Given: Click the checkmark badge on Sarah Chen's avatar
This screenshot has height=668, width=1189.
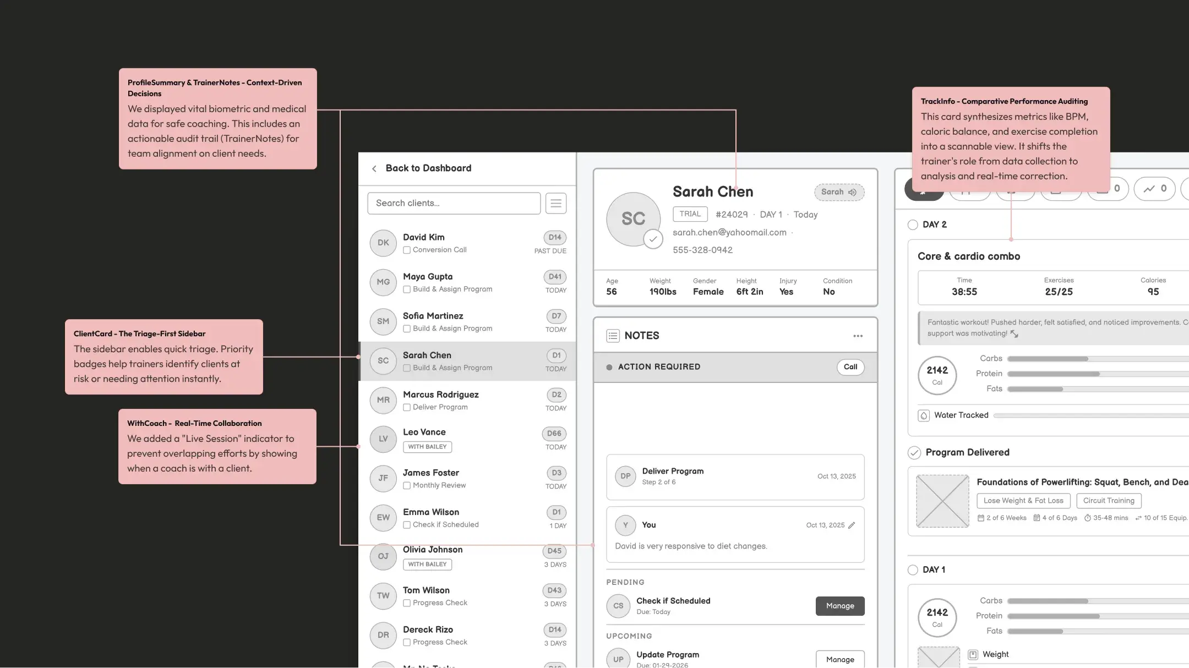Looking at the screenshot, I should pyautogui.click(x=653, y=239).
